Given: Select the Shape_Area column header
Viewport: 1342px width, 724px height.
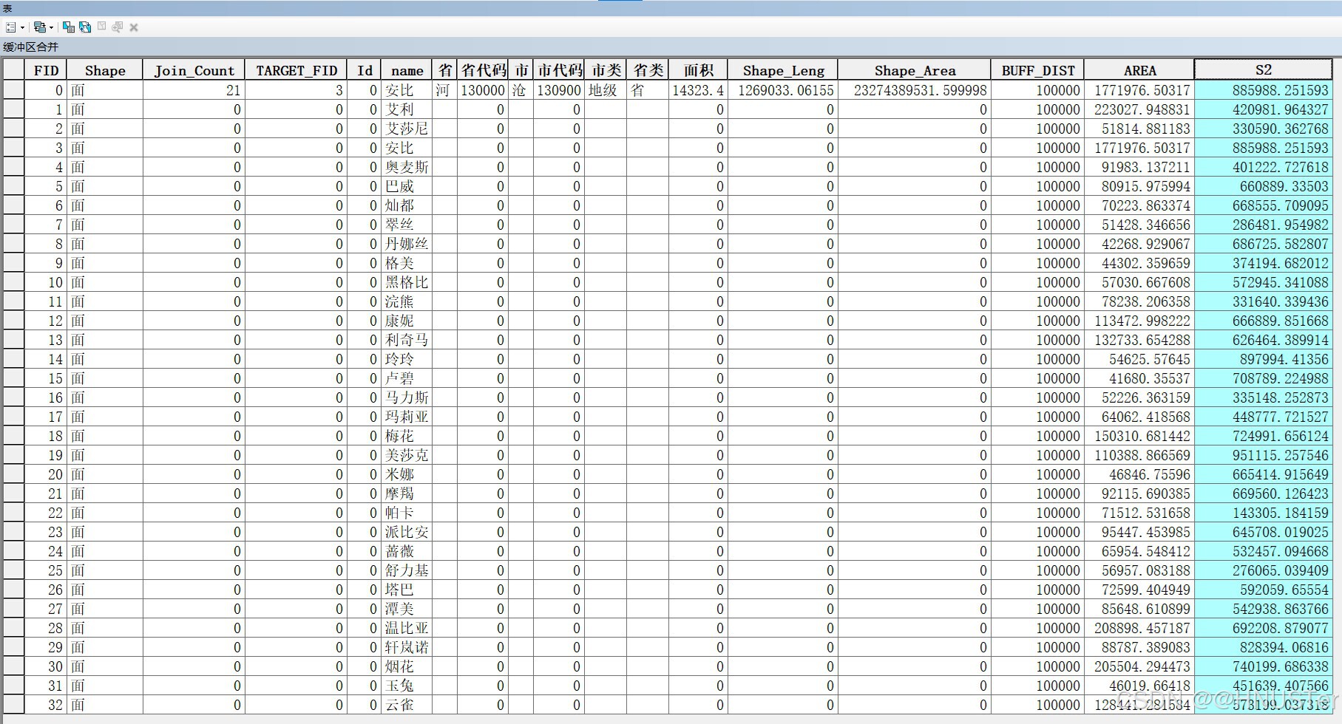Looking at the screenshot, I should coord(915,70).
